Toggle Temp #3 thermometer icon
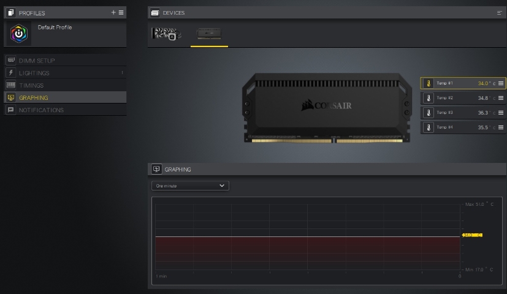 [x=429, y=113]
